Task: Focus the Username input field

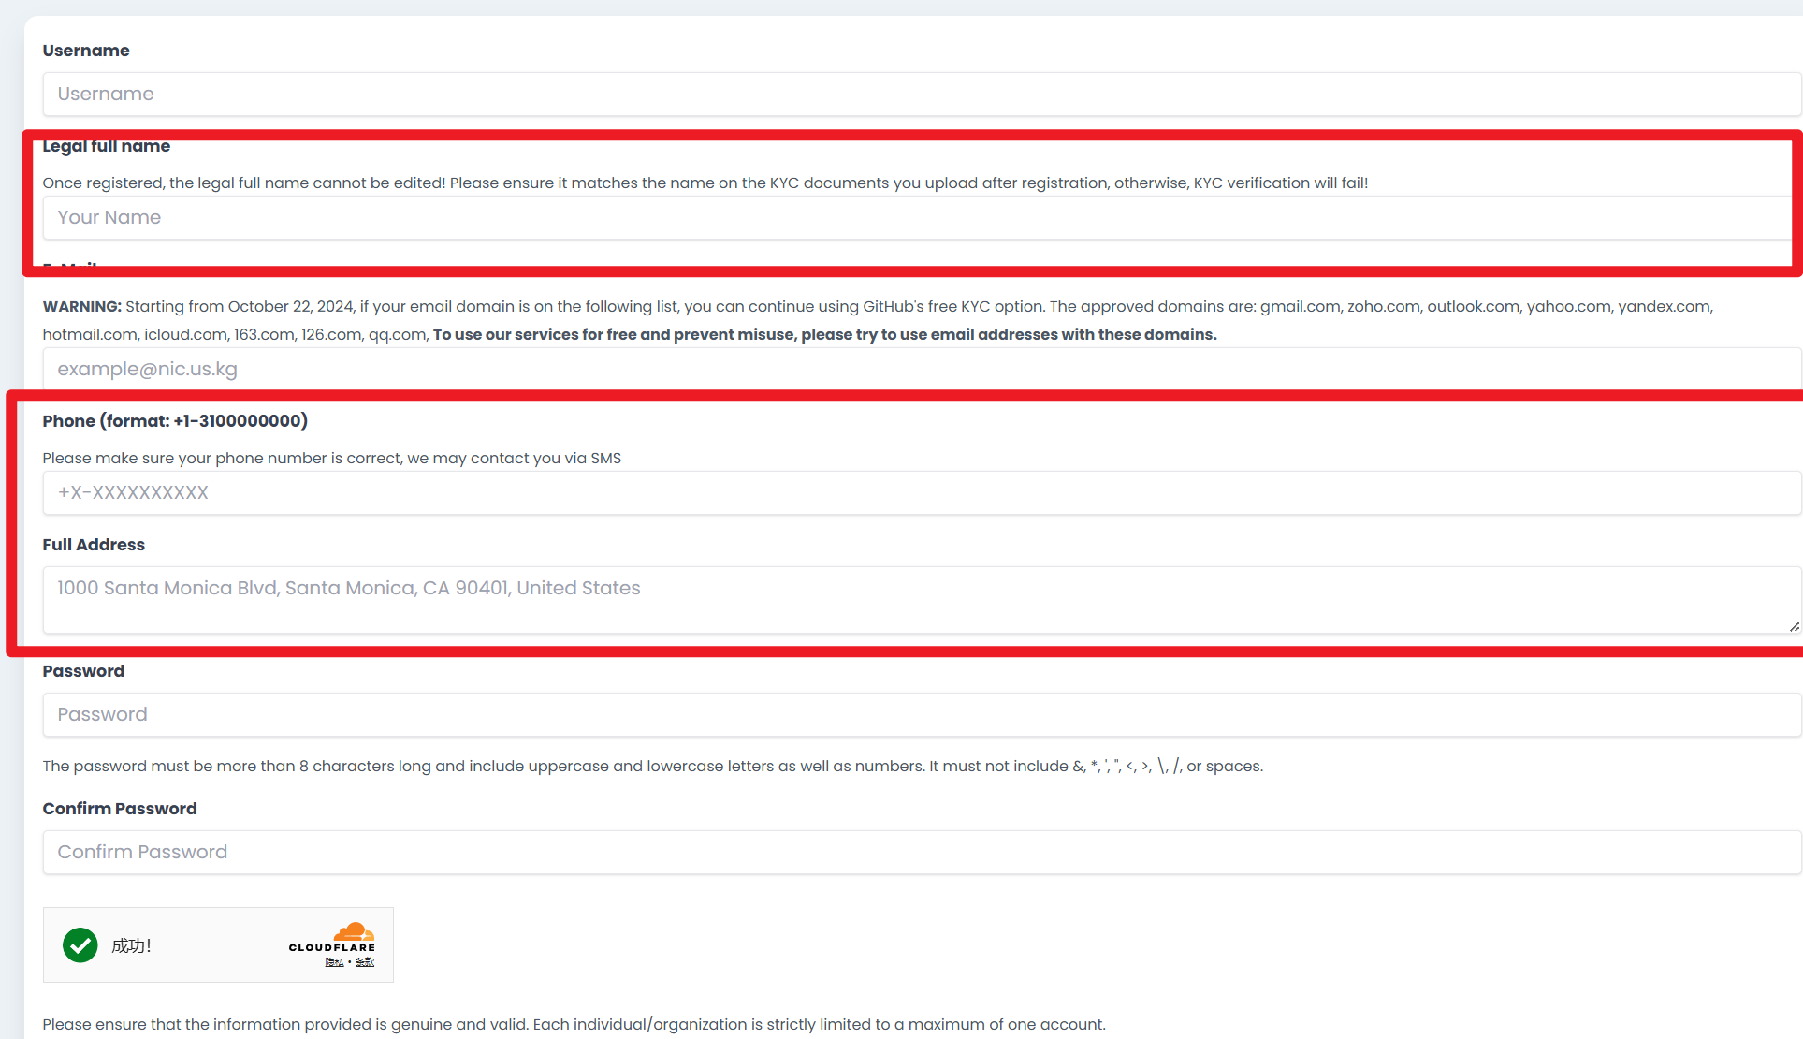Action: tap(921, 94)
